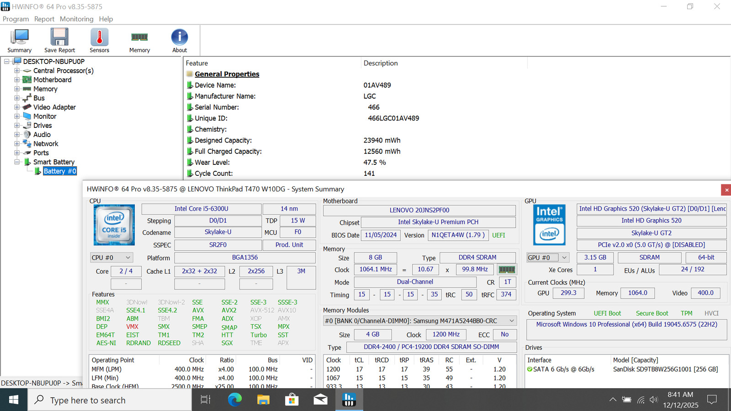Click the LENOVO 20JNS2PF00 motherboard field
Viewport: 731px width, 411px height.
point(419,210)
